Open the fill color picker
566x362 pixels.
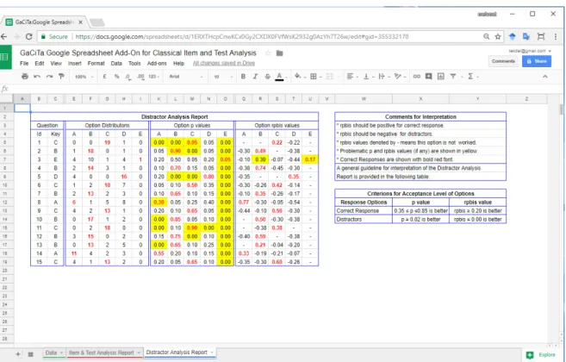click(x=298, y=76)
